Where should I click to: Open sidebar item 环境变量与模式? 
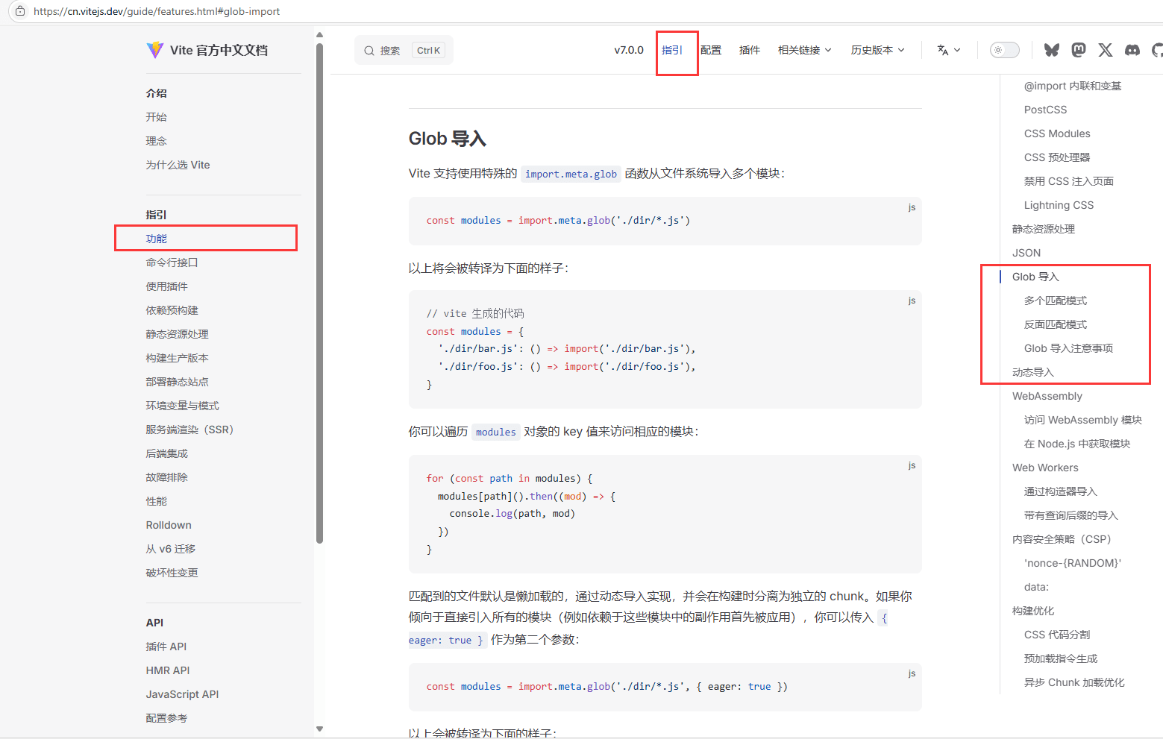click(x=183, y=406)
